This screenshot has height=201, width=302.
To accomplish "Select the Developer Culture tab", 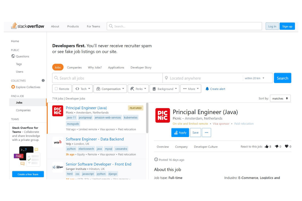I will [206, 147].
